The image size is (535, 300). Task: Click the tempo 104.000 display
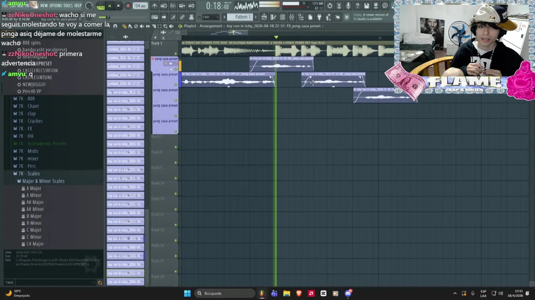(140, 6)
